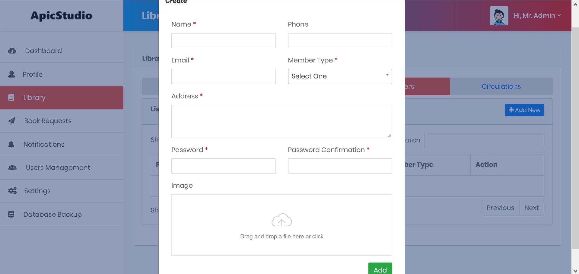
Task: Focus the Address text area
Action: (282, 121)
